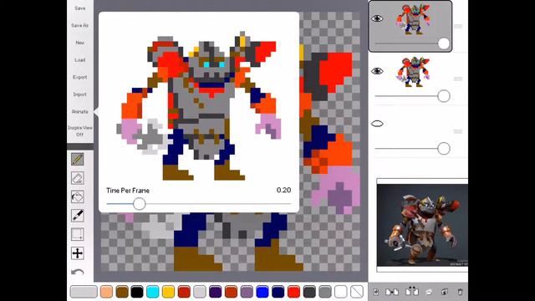Pick the bright red color swatch
Viewport: 535px width, 301px height.
293,292
